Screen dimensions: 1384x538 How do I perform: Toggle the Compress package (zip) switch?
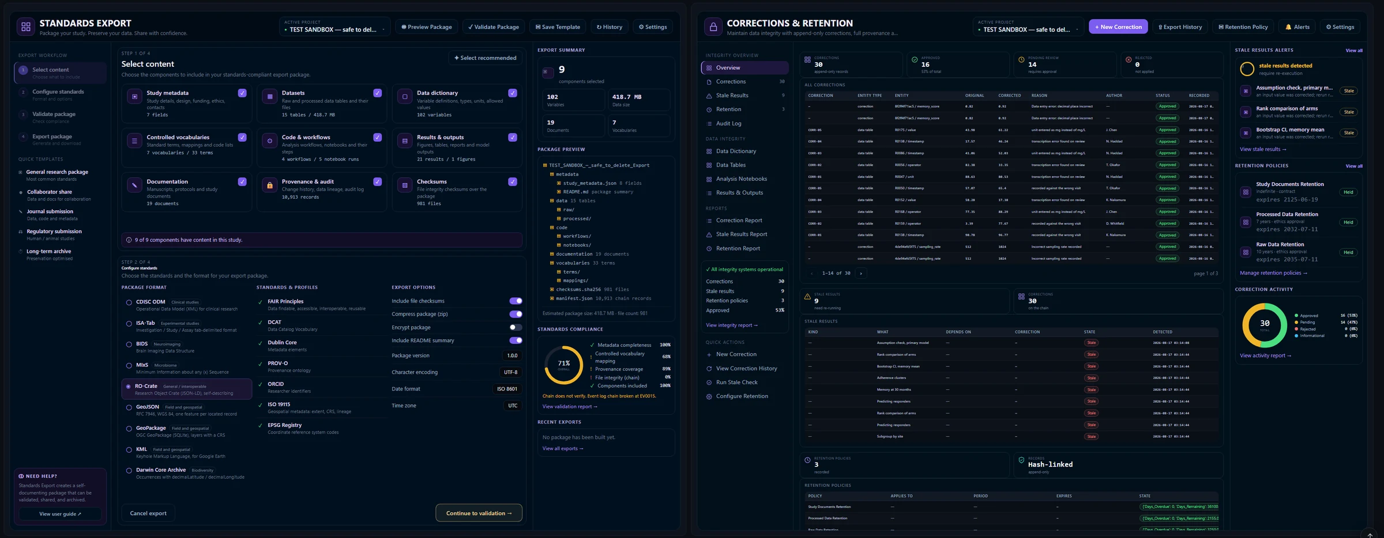[x=516, y=314]
